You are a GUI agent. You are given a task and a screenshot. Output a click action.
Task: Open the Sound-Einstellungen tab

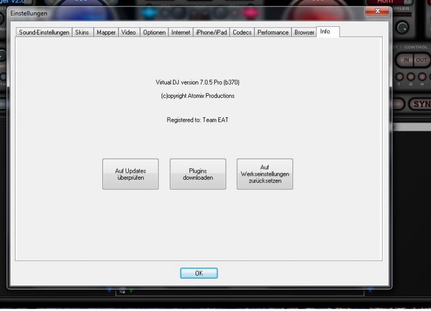(x=44, y=32)
